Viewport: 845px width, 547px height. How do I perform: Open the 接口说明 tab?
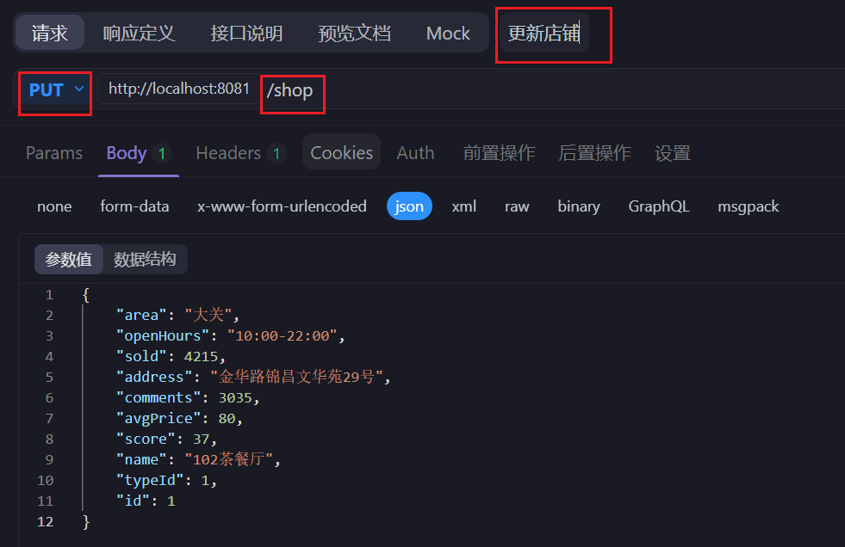coord(246,33)
